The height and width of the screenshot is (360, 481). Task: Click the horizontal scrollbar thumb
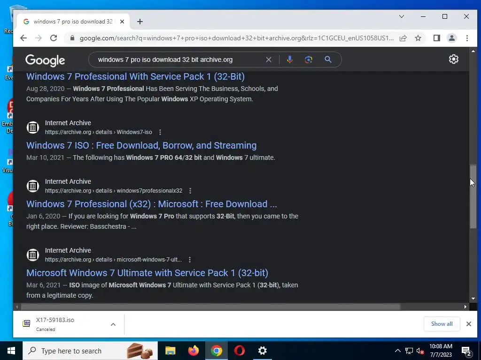click(x=210, y=307)
